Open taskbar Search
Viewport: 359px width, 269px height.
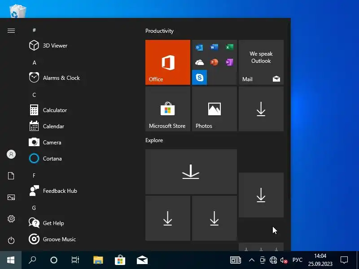32,260
